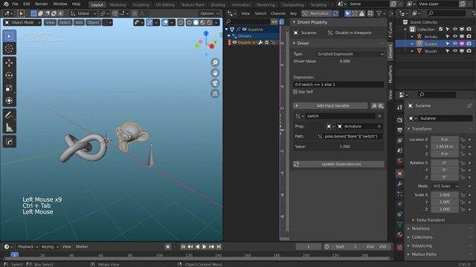Open the Tool properties tab icon
Viewport: 476px width, 267px height.
(x=400, y=107)
